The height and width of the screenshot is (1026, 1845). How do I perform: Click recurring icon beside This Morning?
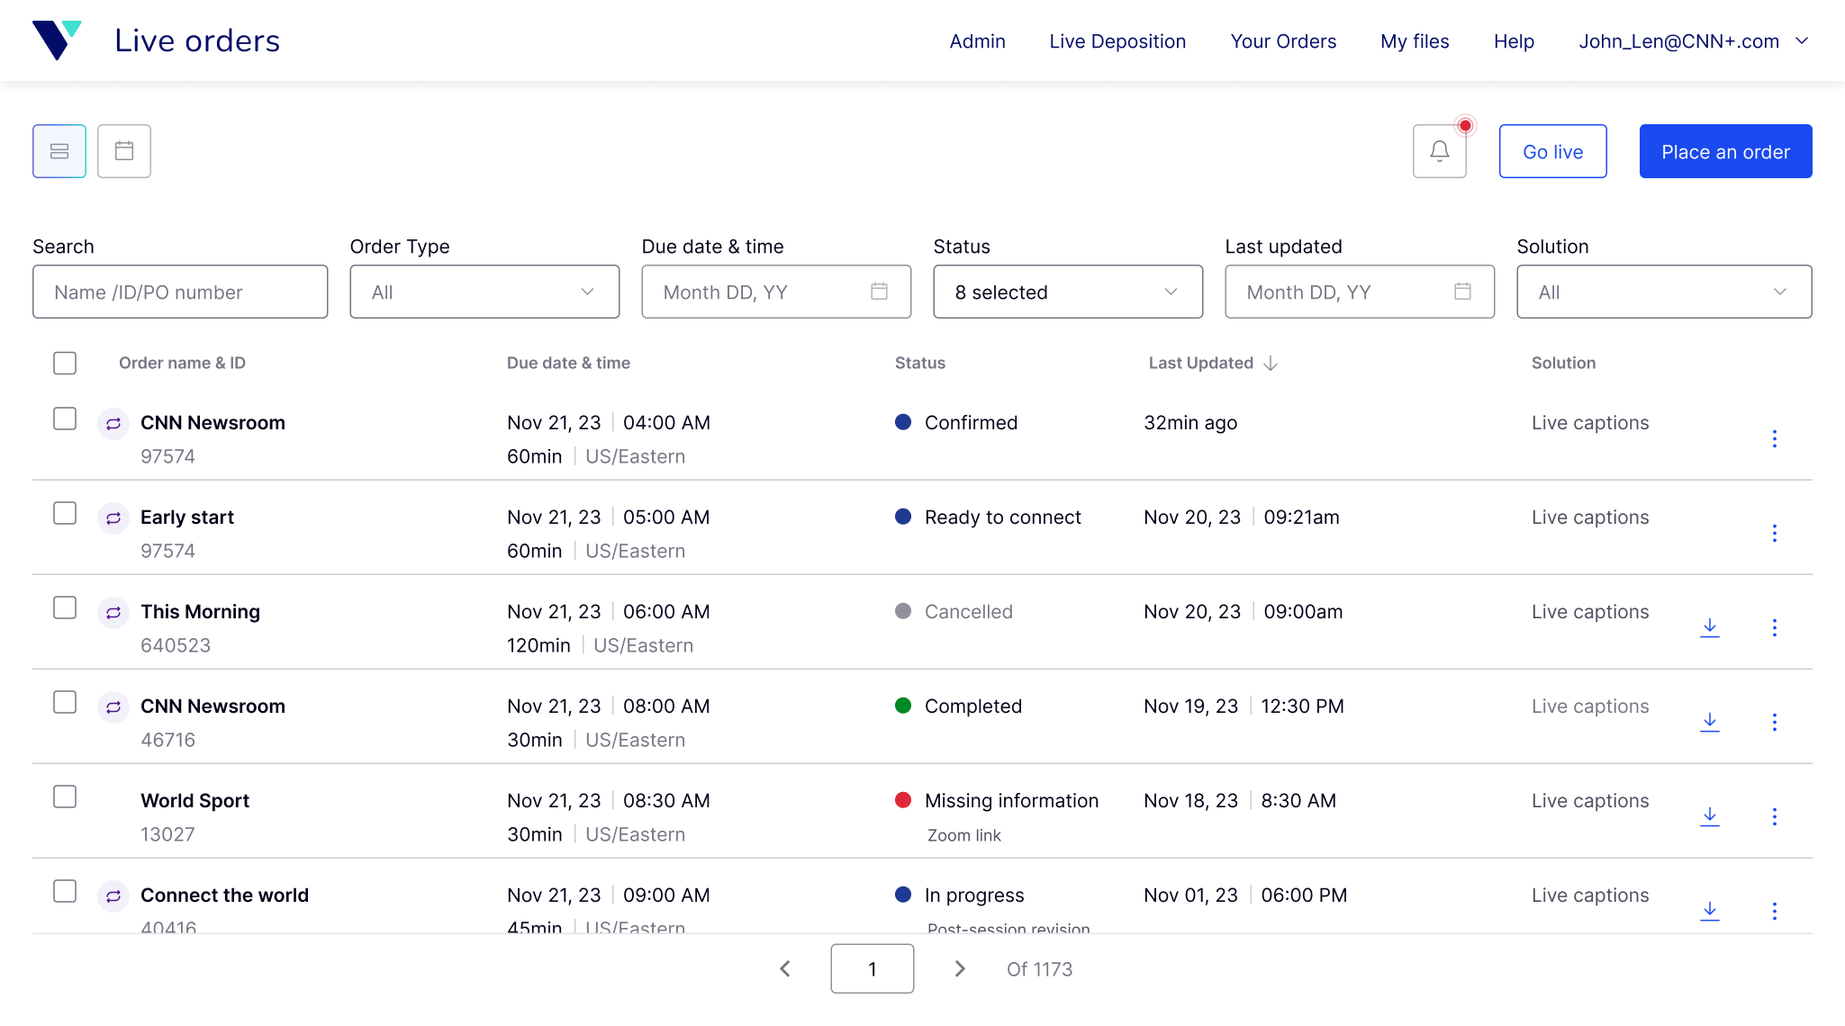tap(113, 612)
